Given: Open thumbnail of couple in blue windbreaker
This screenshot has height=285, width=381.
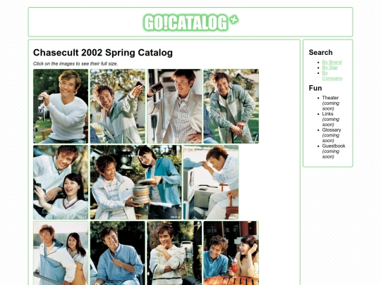Looking at the screenshot, I should point(61,253).
